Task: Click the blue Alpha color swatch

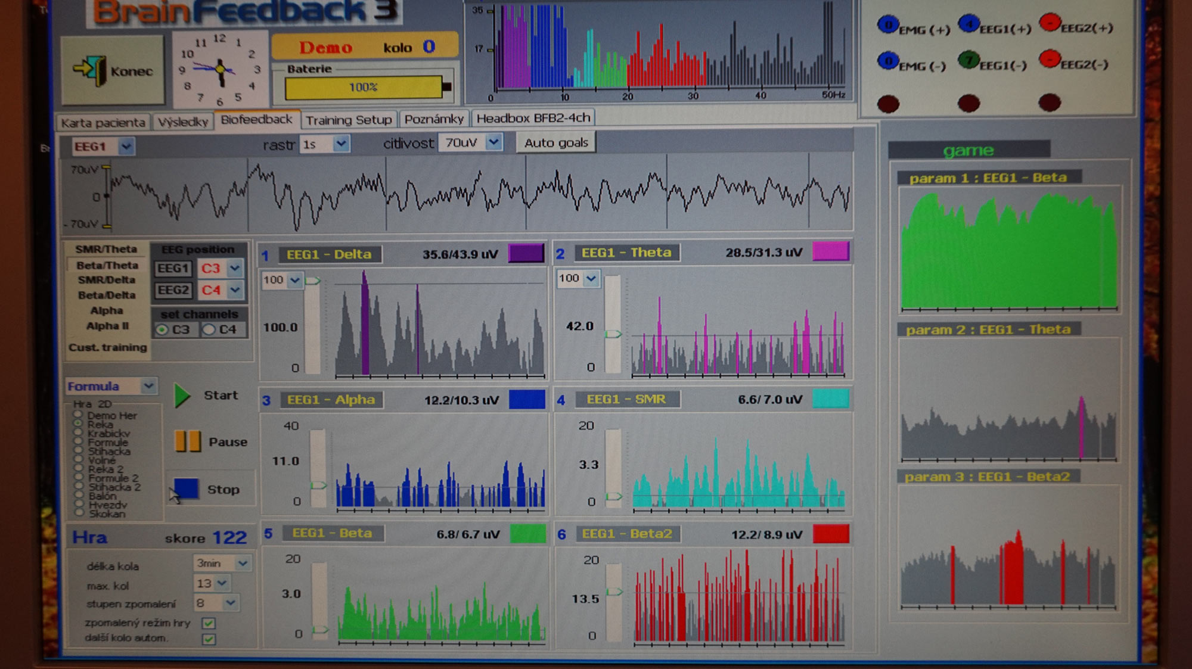Action: (x=527, y=399)
